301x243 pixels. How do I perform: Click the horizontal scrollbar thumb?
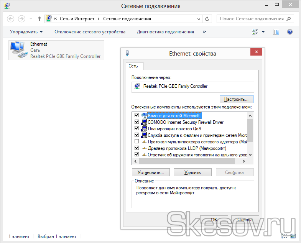(x=187, y=161)
